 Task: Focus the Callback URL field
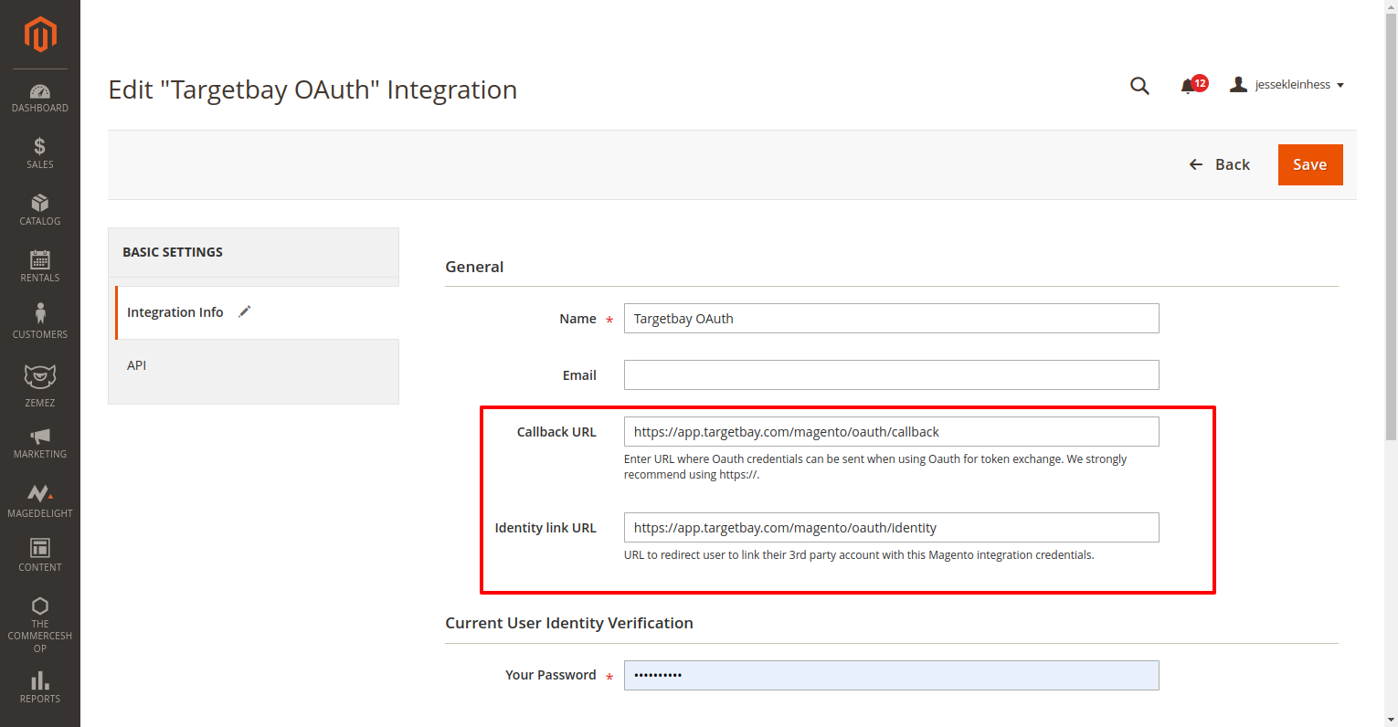(x=891, y=432)
